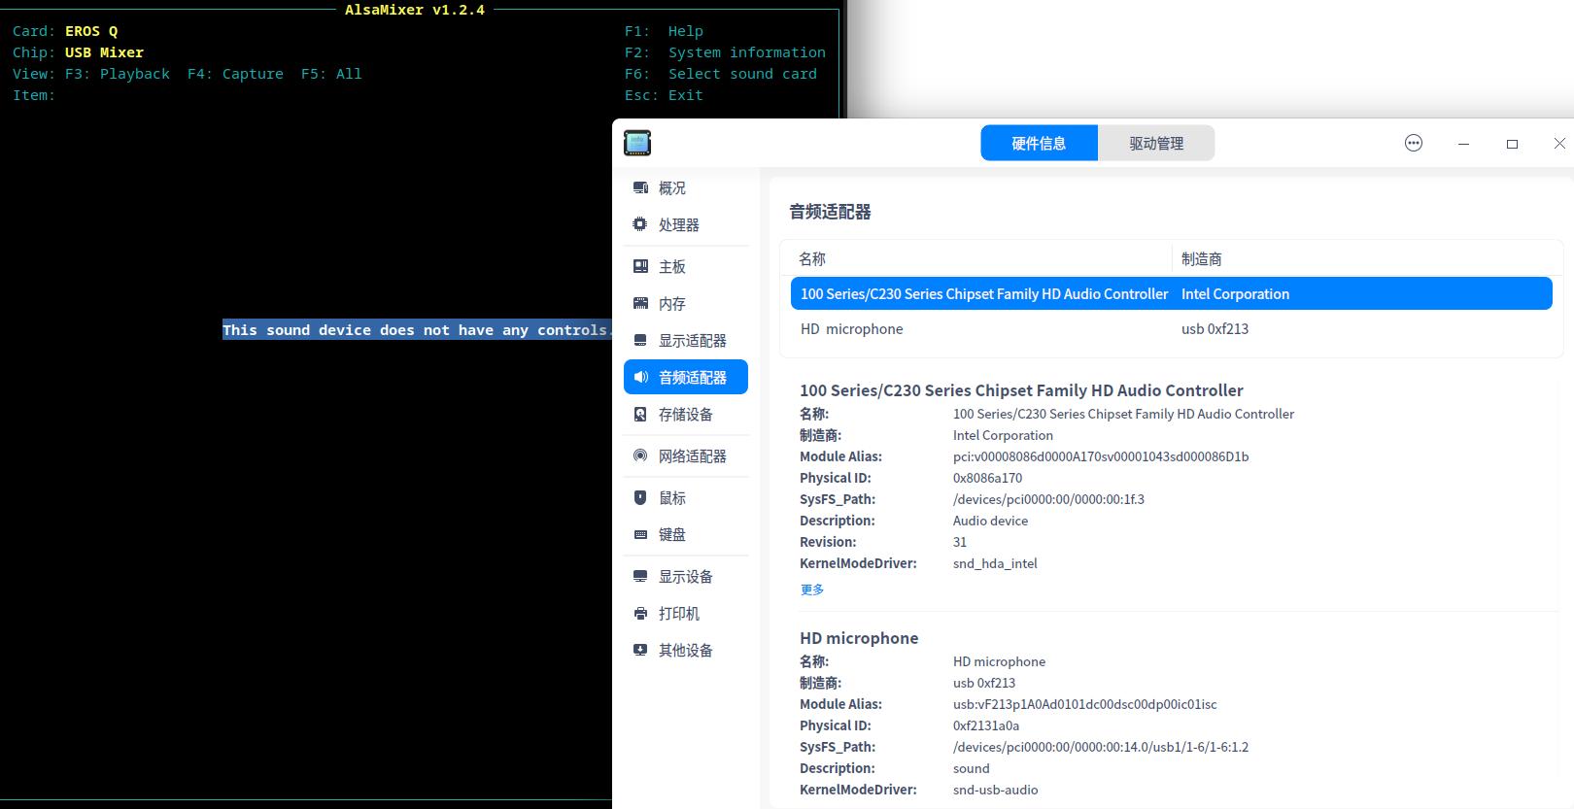Click the 打印机 printer icon
The image size is (1574, 809).
640,613
